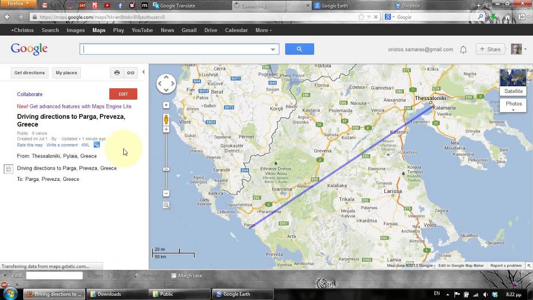Get link to this map
The height and width of the screenshot is (300, 533).
(131, 72)
